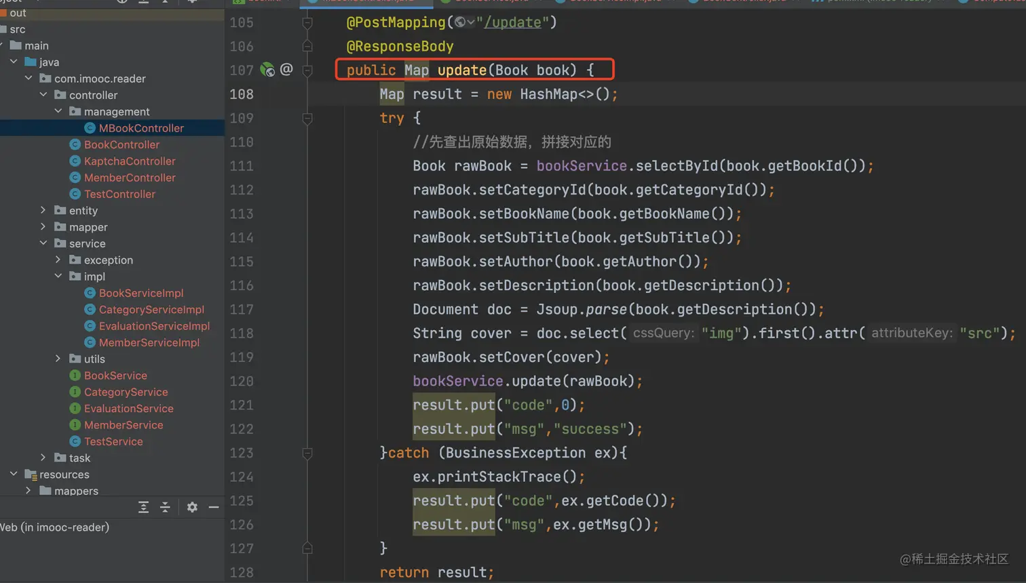Click "BusinessException" on line 123
Screen dimensions: 1026x583
(x=516, y=453)
